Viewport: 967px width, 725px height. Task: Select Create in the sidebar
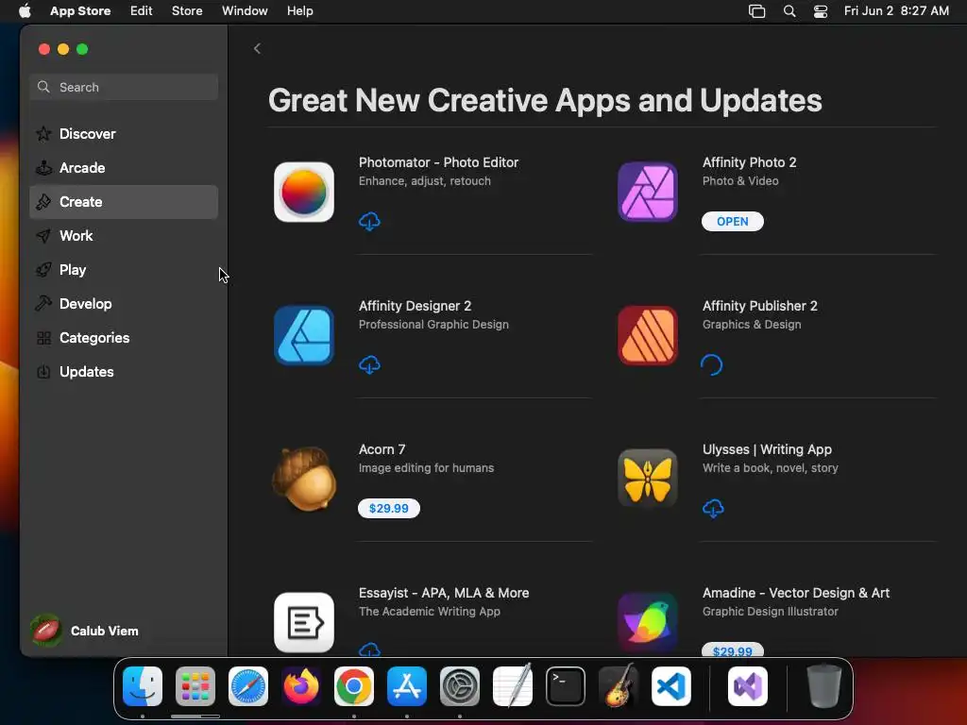click(x=124, y=202)
